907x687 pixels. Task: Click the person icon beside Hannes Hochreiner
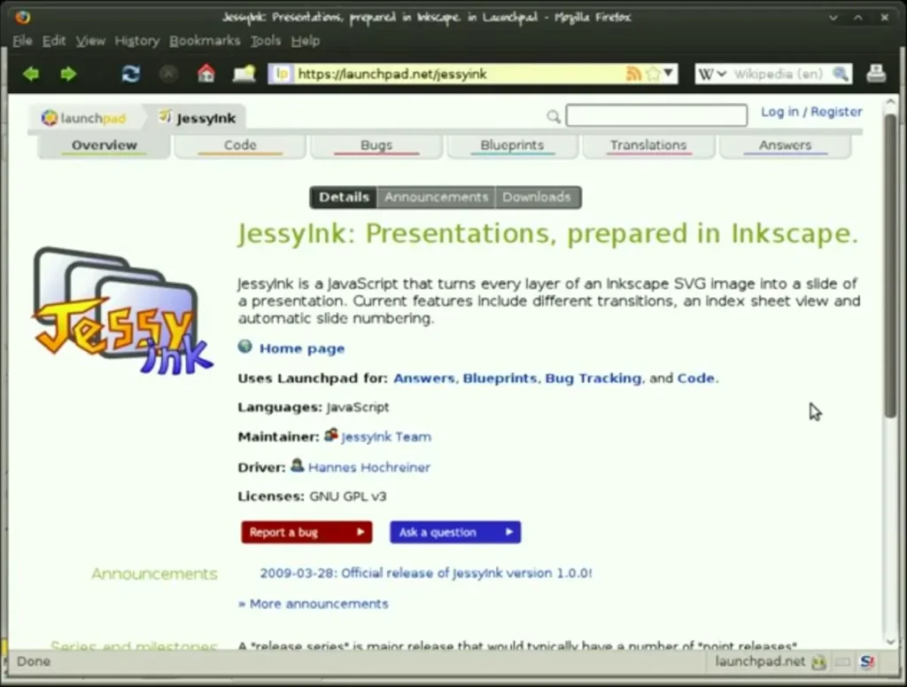[x=298, y=465]
